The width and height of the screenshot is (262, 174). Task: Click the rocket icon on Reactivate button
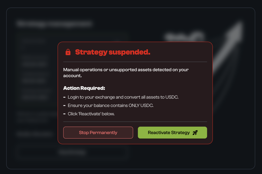[x=195, y=133]
